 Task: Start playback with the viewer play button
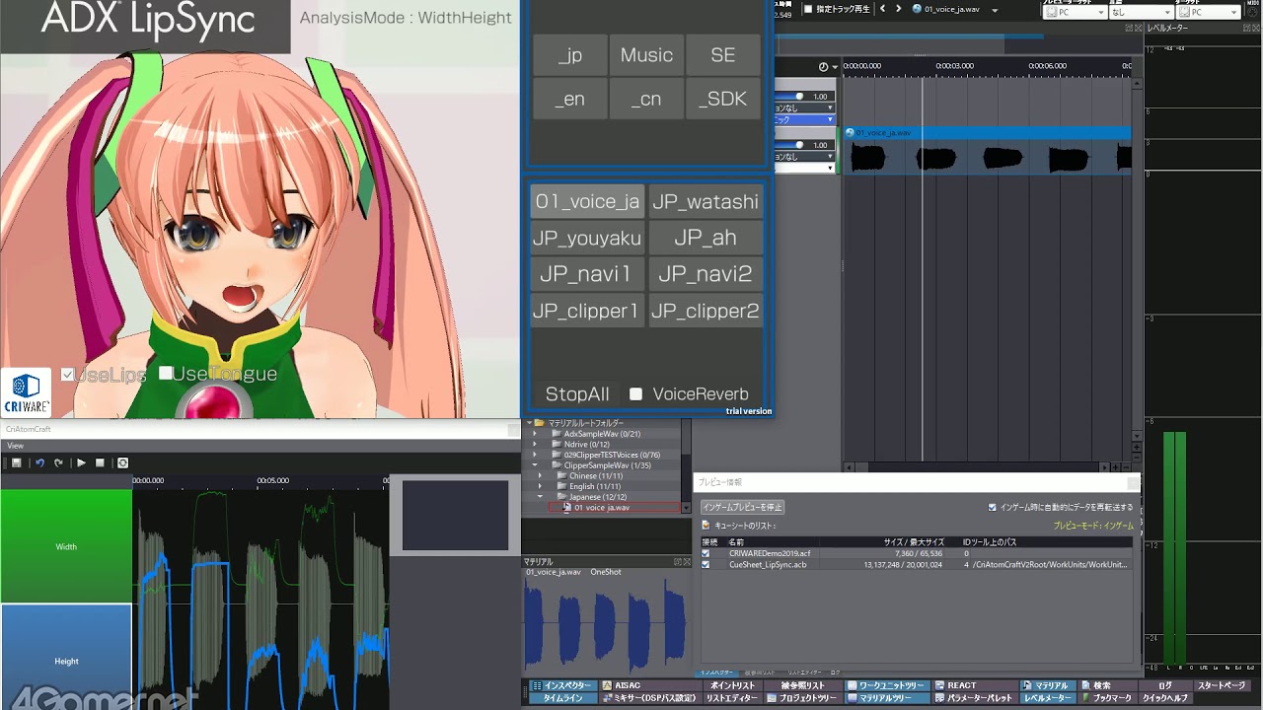point(81,462)
